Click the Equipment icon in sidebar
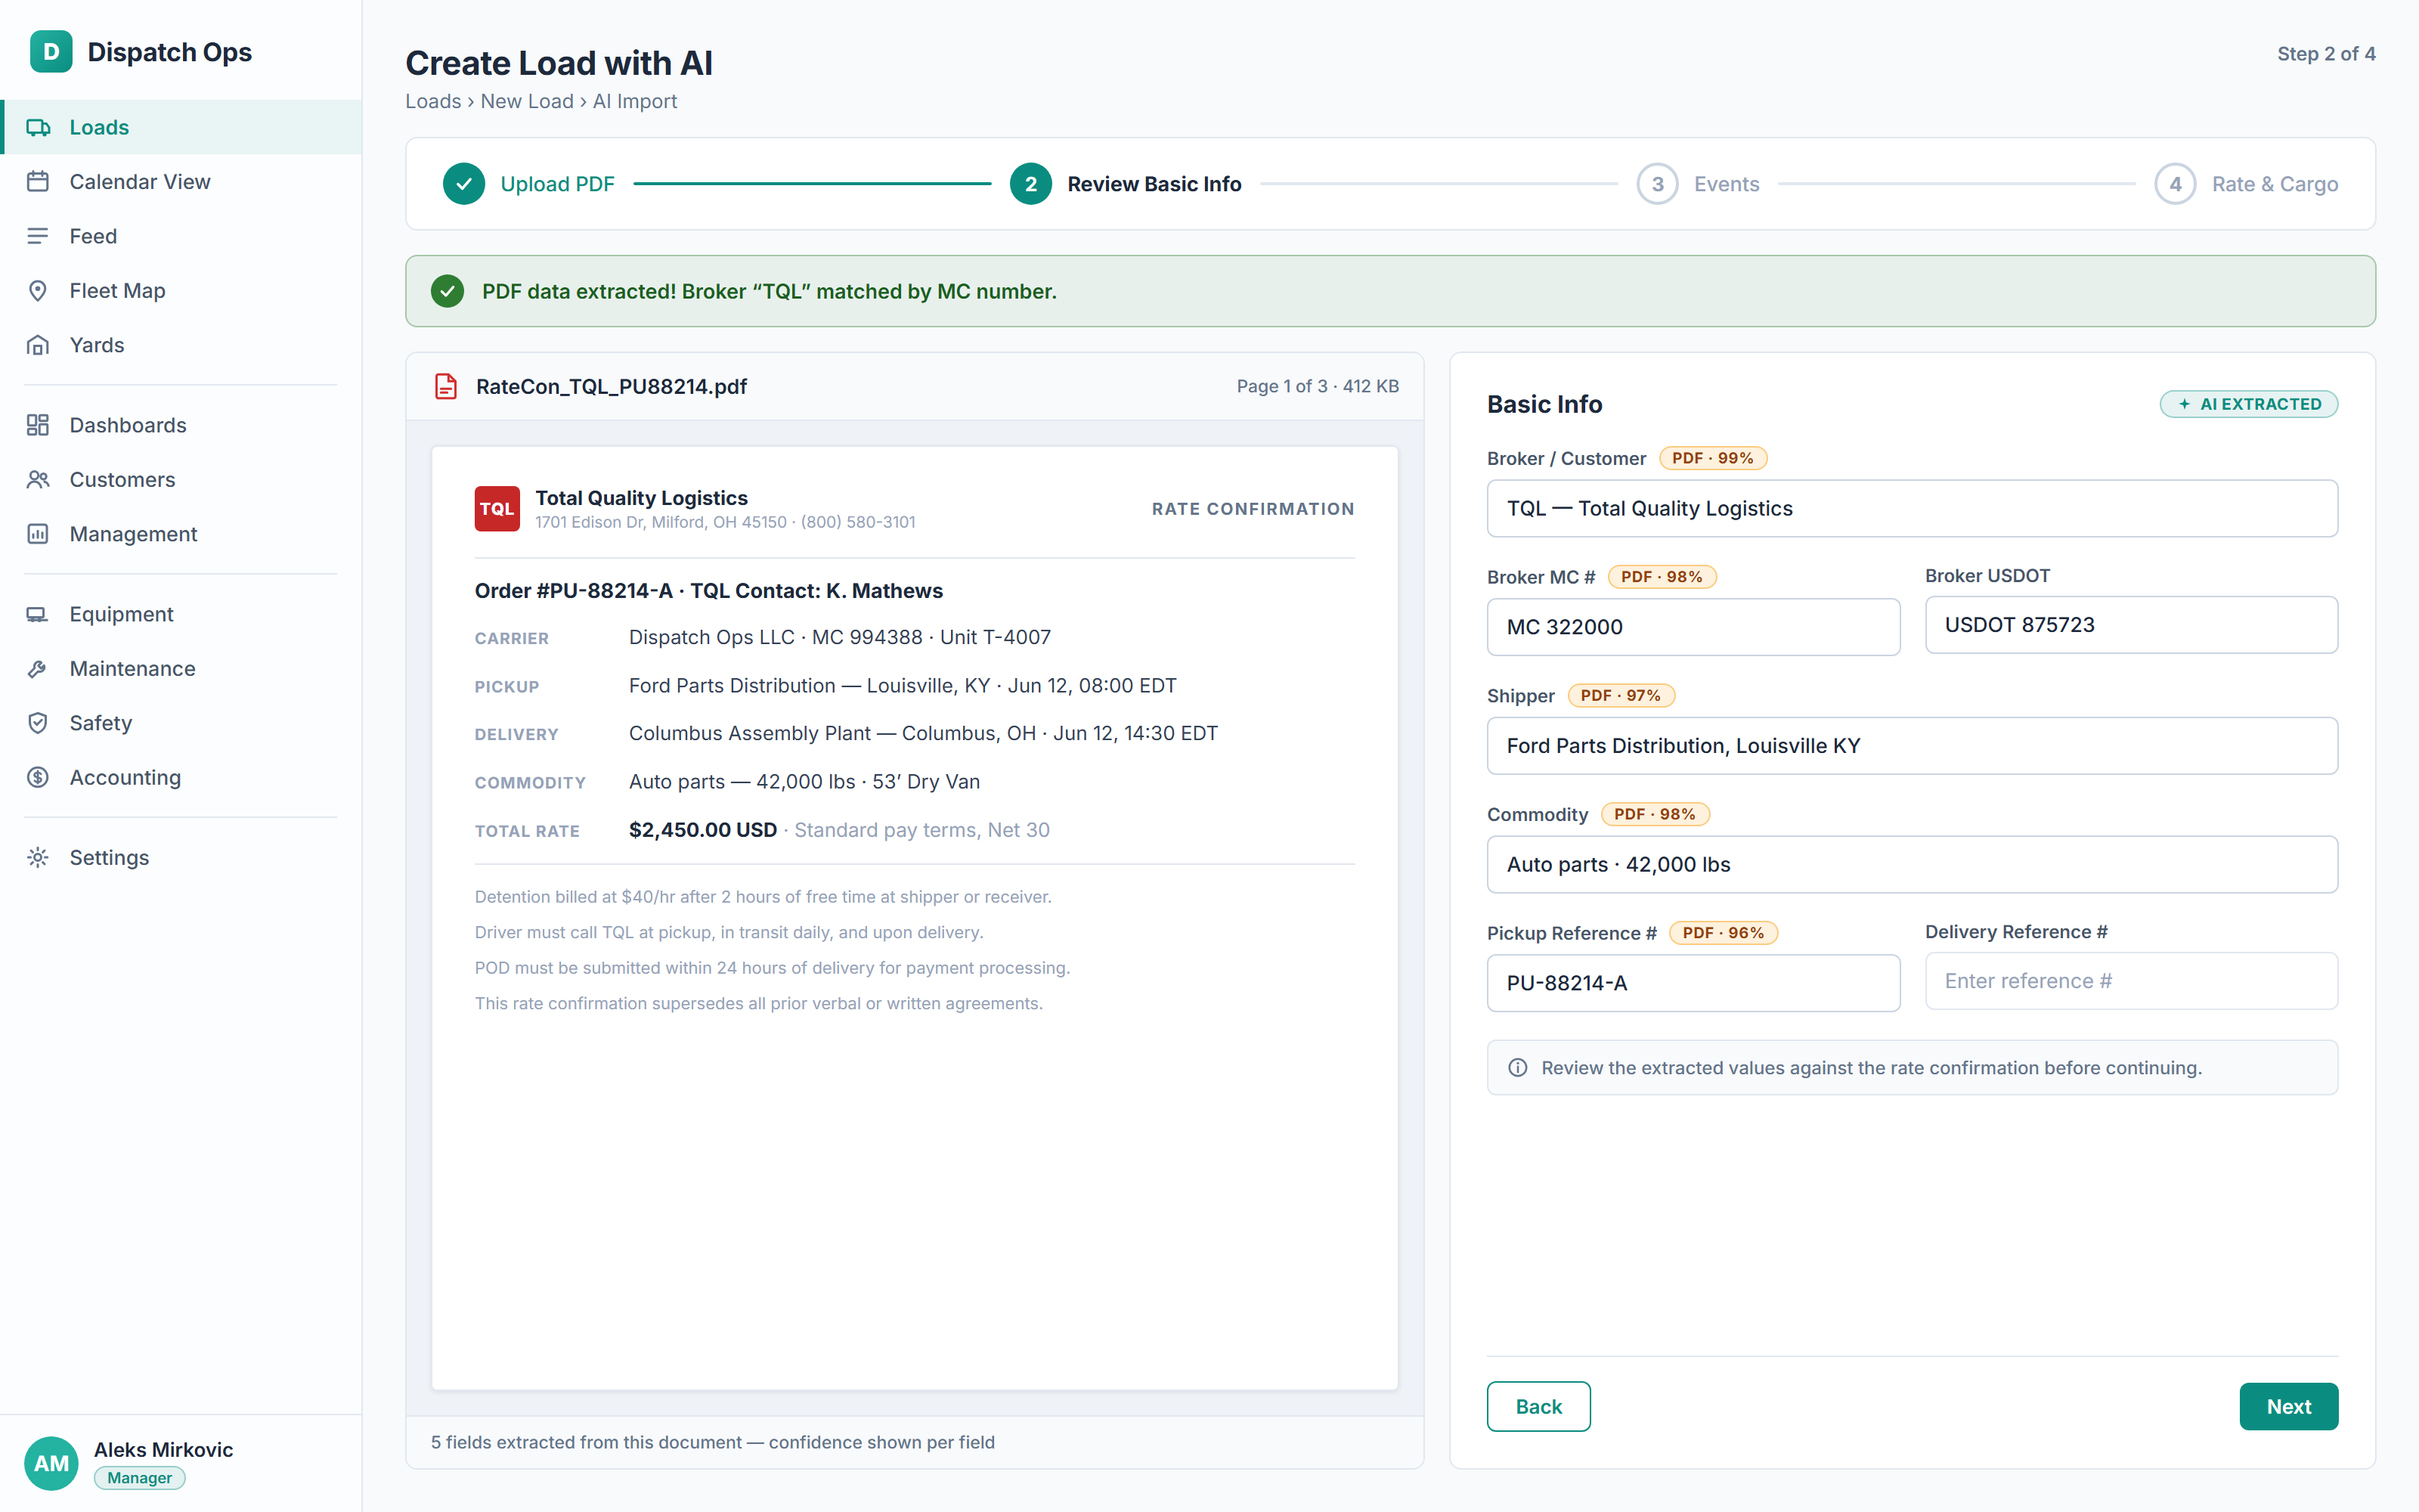Screen dimensions: 2419x1512 click(x=38, y=614)
